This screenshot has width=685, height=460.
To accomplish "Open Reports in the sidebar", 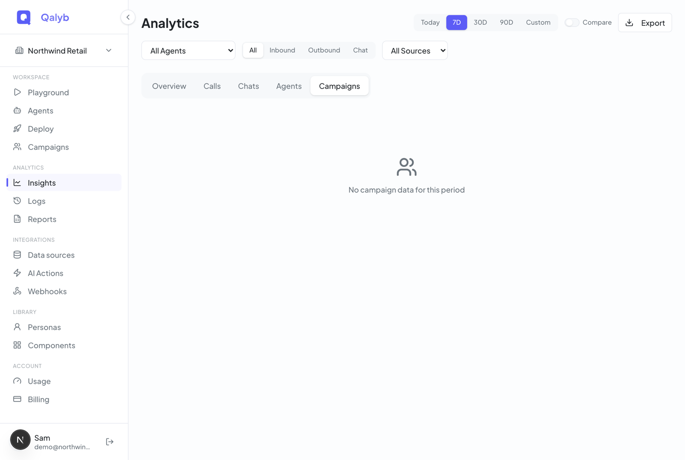I will (x=64, y=219).
